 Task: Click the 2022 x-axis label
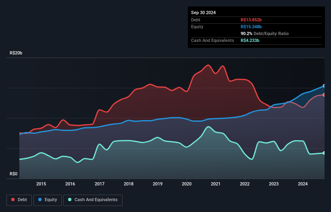[245, 184]
